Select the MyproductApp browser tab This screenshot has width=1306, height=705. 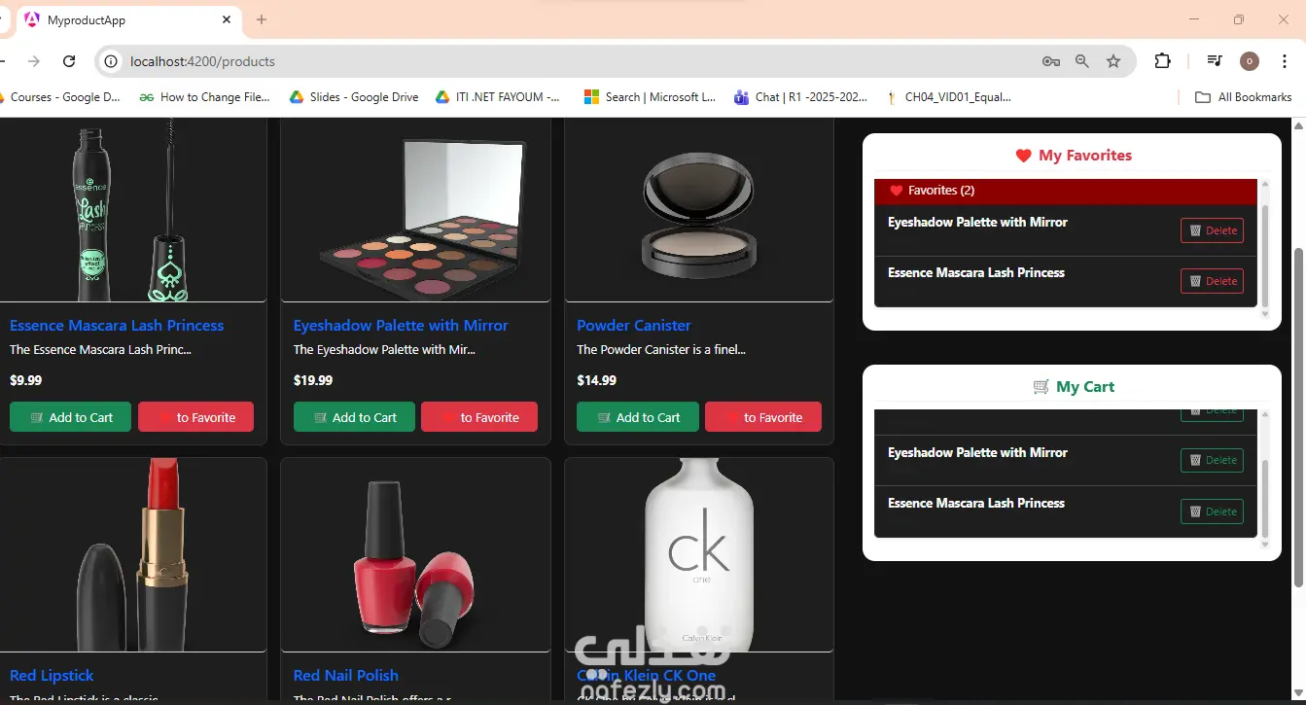point(127,20)
